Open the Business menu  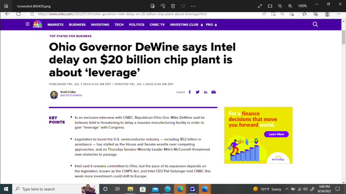click(77, 25)
